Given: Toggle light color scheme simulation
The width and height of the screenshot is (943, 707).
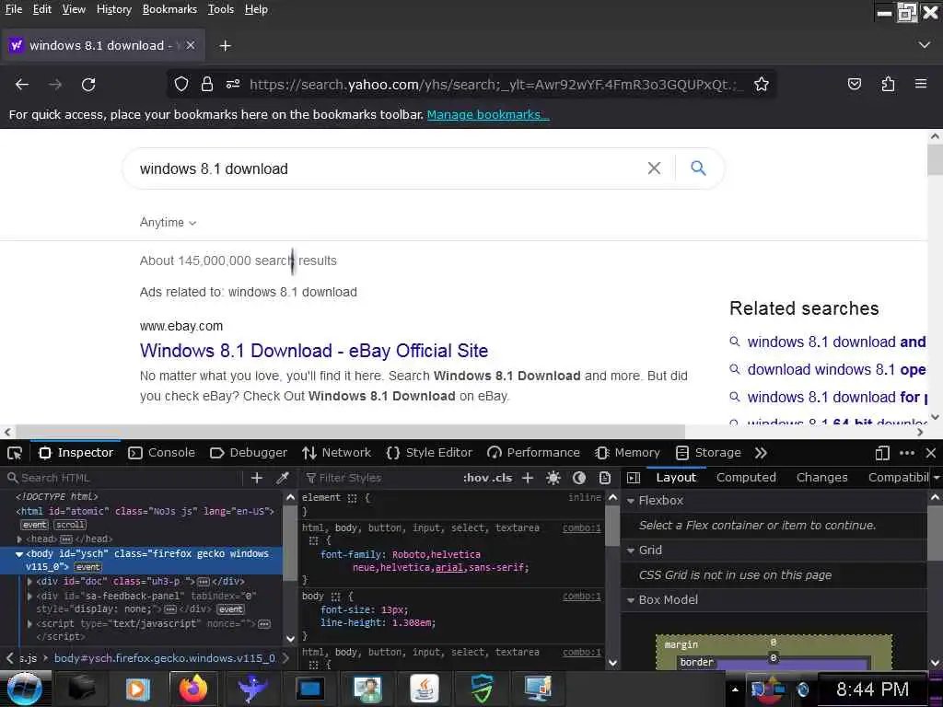Looking at the screenshot, I should [x=553, y=478].
